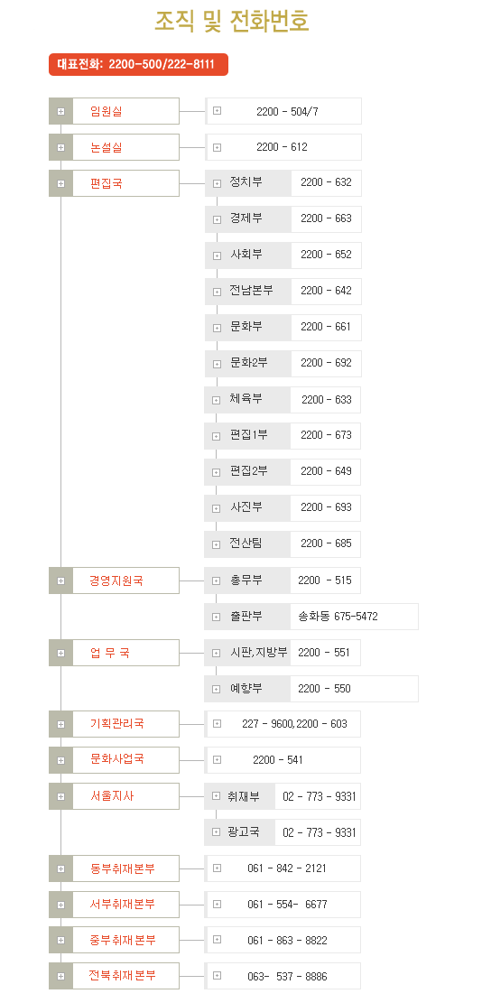
Task: Open the 기획관리국 department entry
Action: [x=114, y=724]
